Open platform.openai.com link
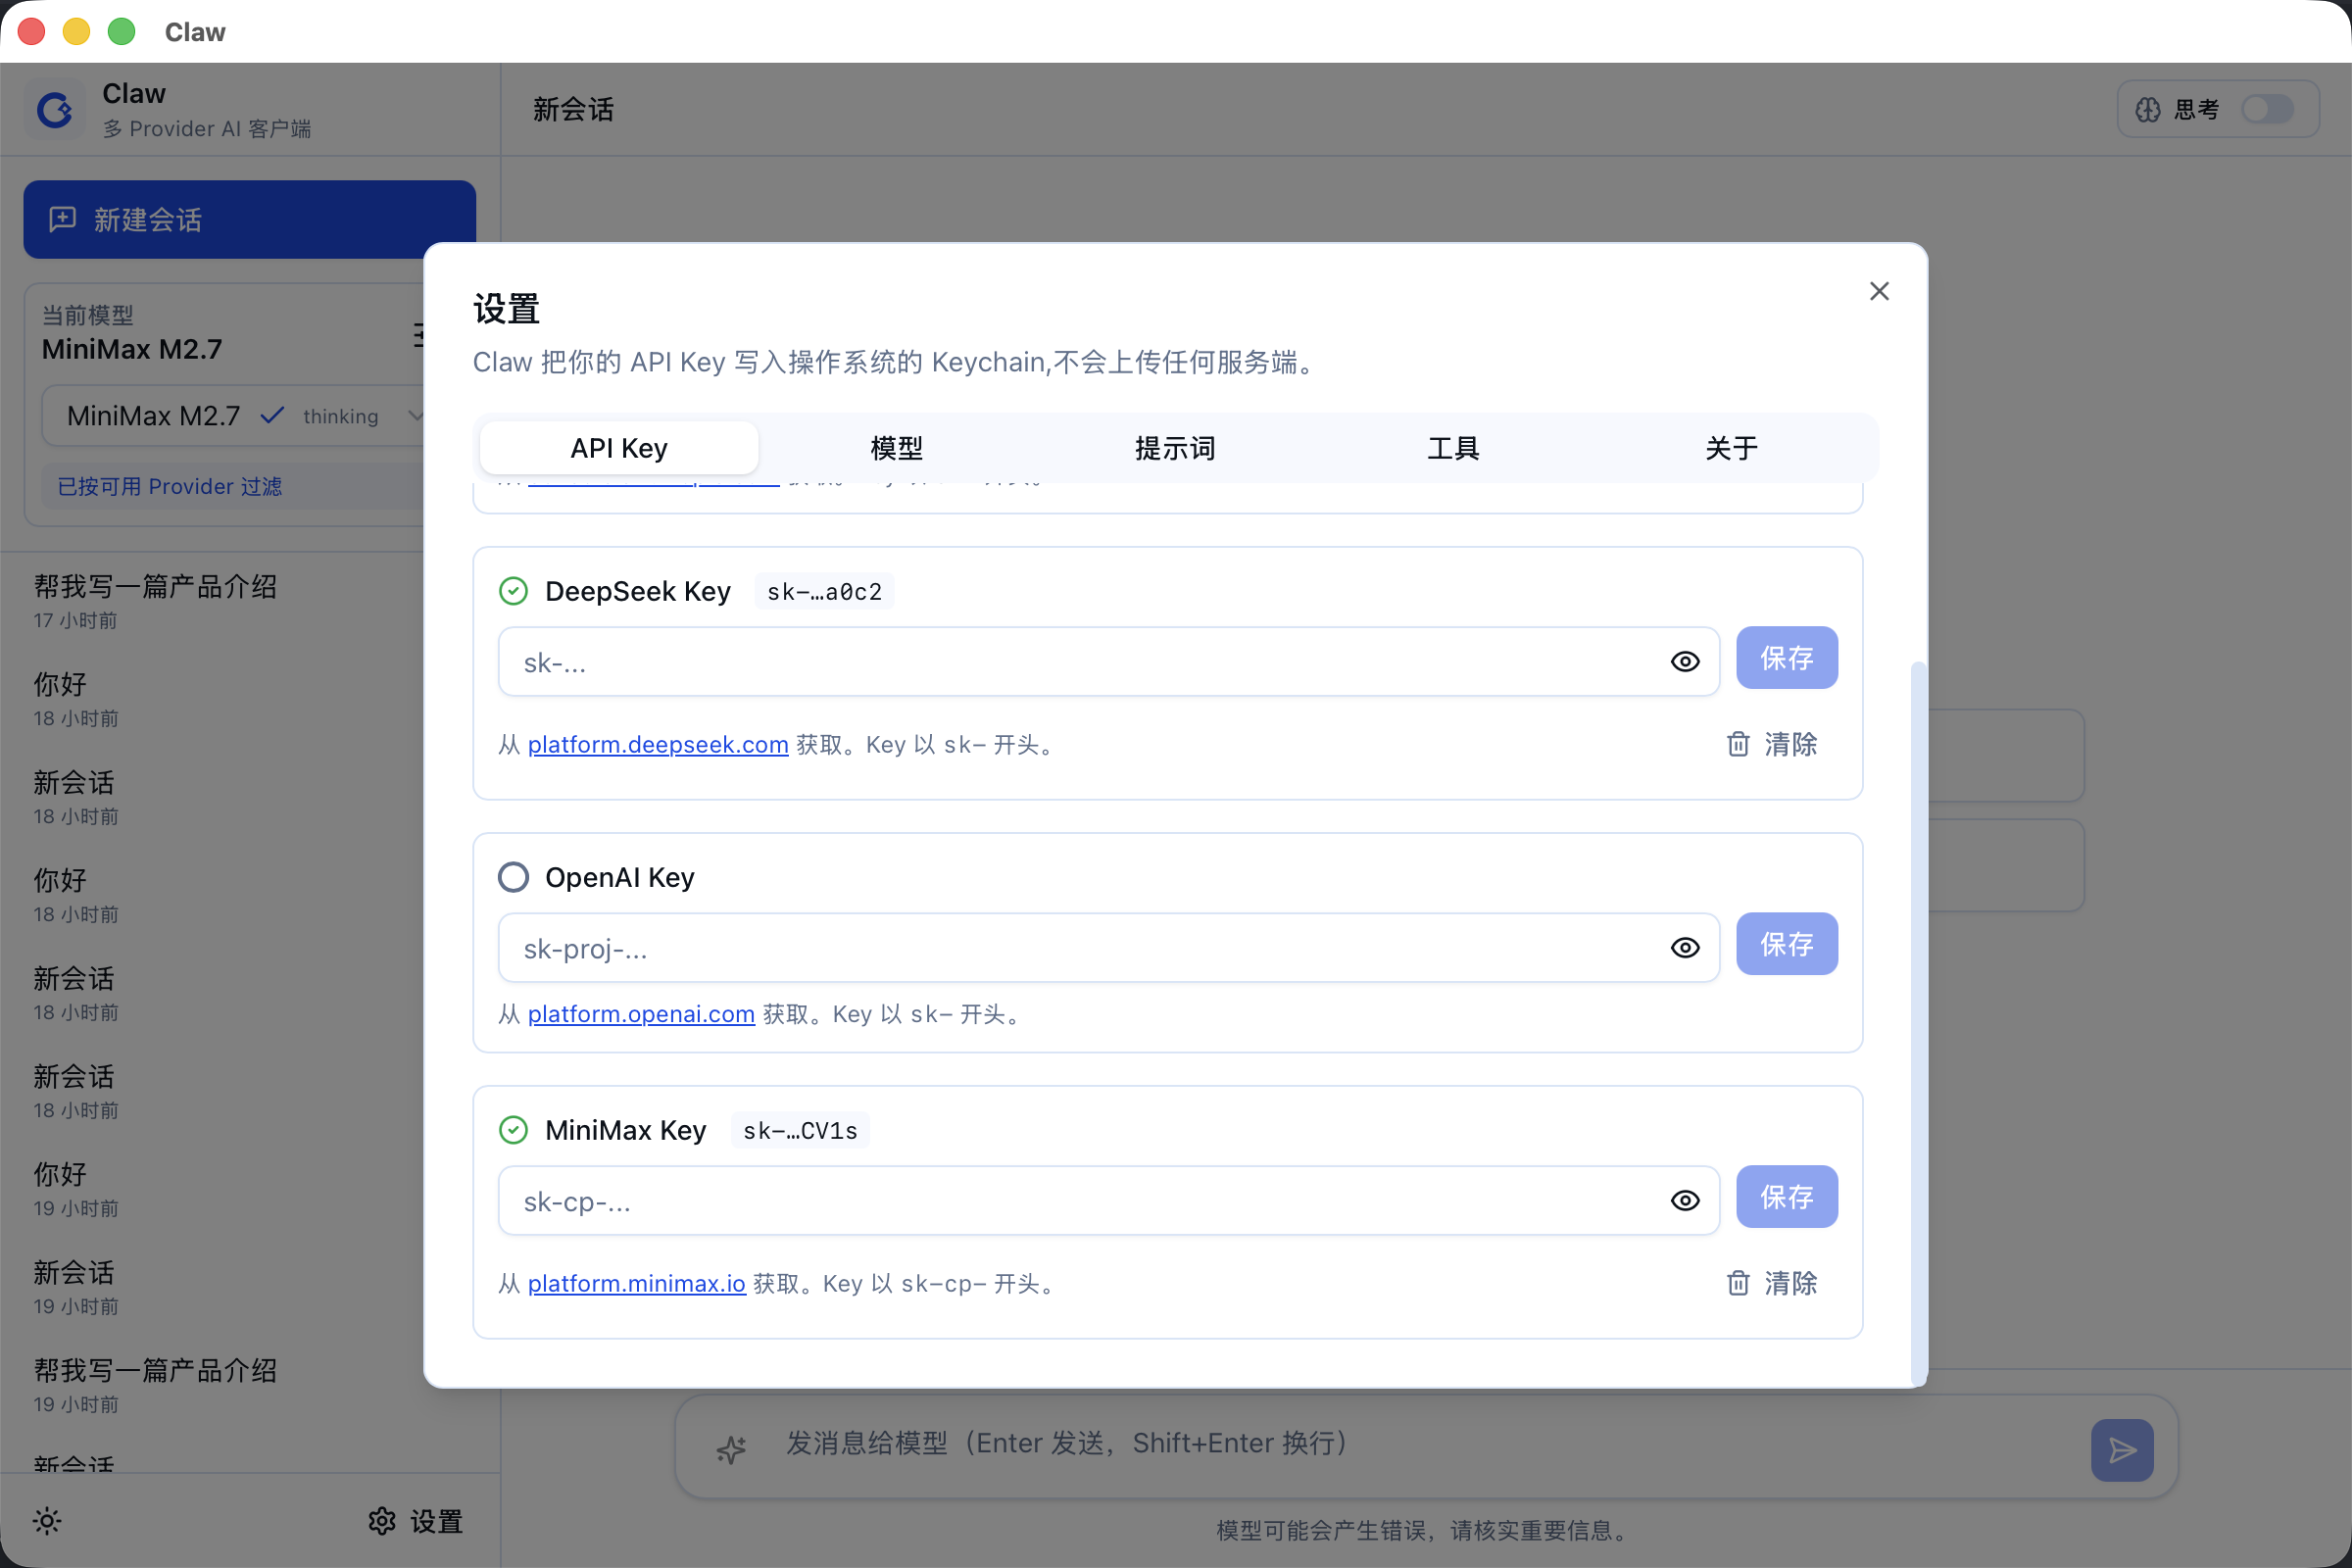This screenshot has height=1568, width=2352. (641, 1014)
